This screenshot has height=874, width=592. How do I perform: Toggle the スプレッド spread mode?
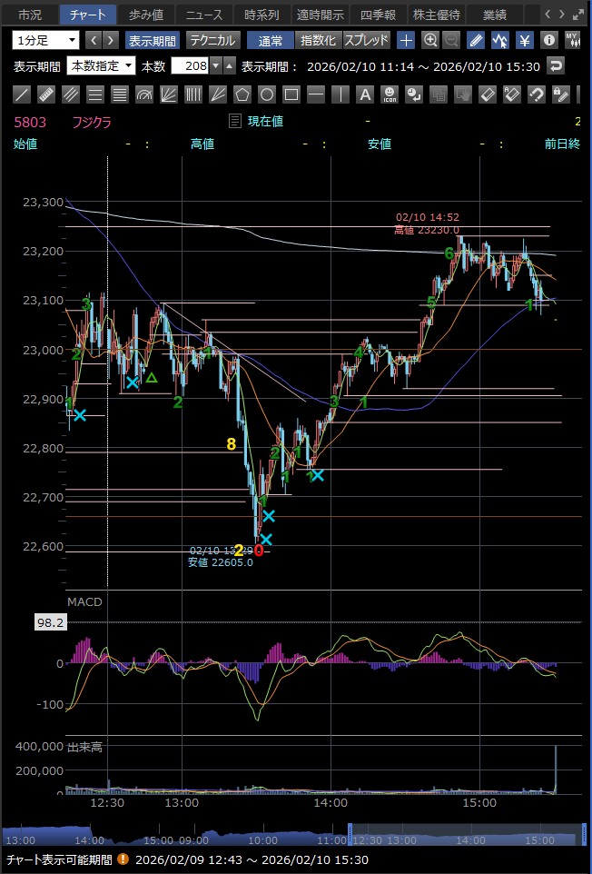367,40
